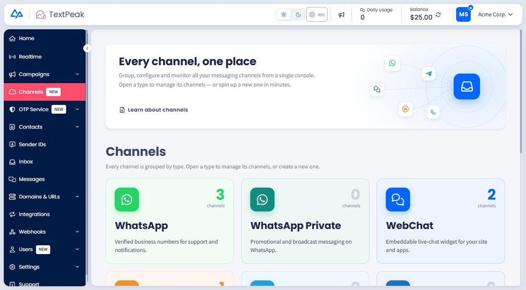526x290 pixels.
Task: Click the Home house icon
Action: [12, 38]
